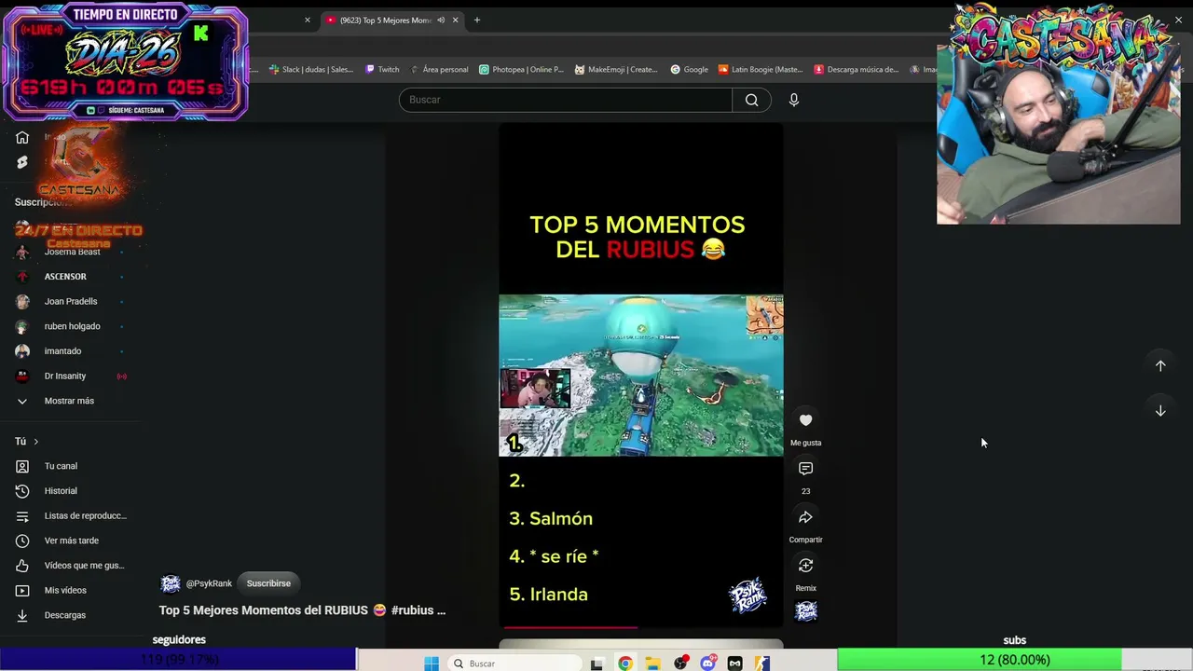Open Videos que me gustan

pos(71,566)
